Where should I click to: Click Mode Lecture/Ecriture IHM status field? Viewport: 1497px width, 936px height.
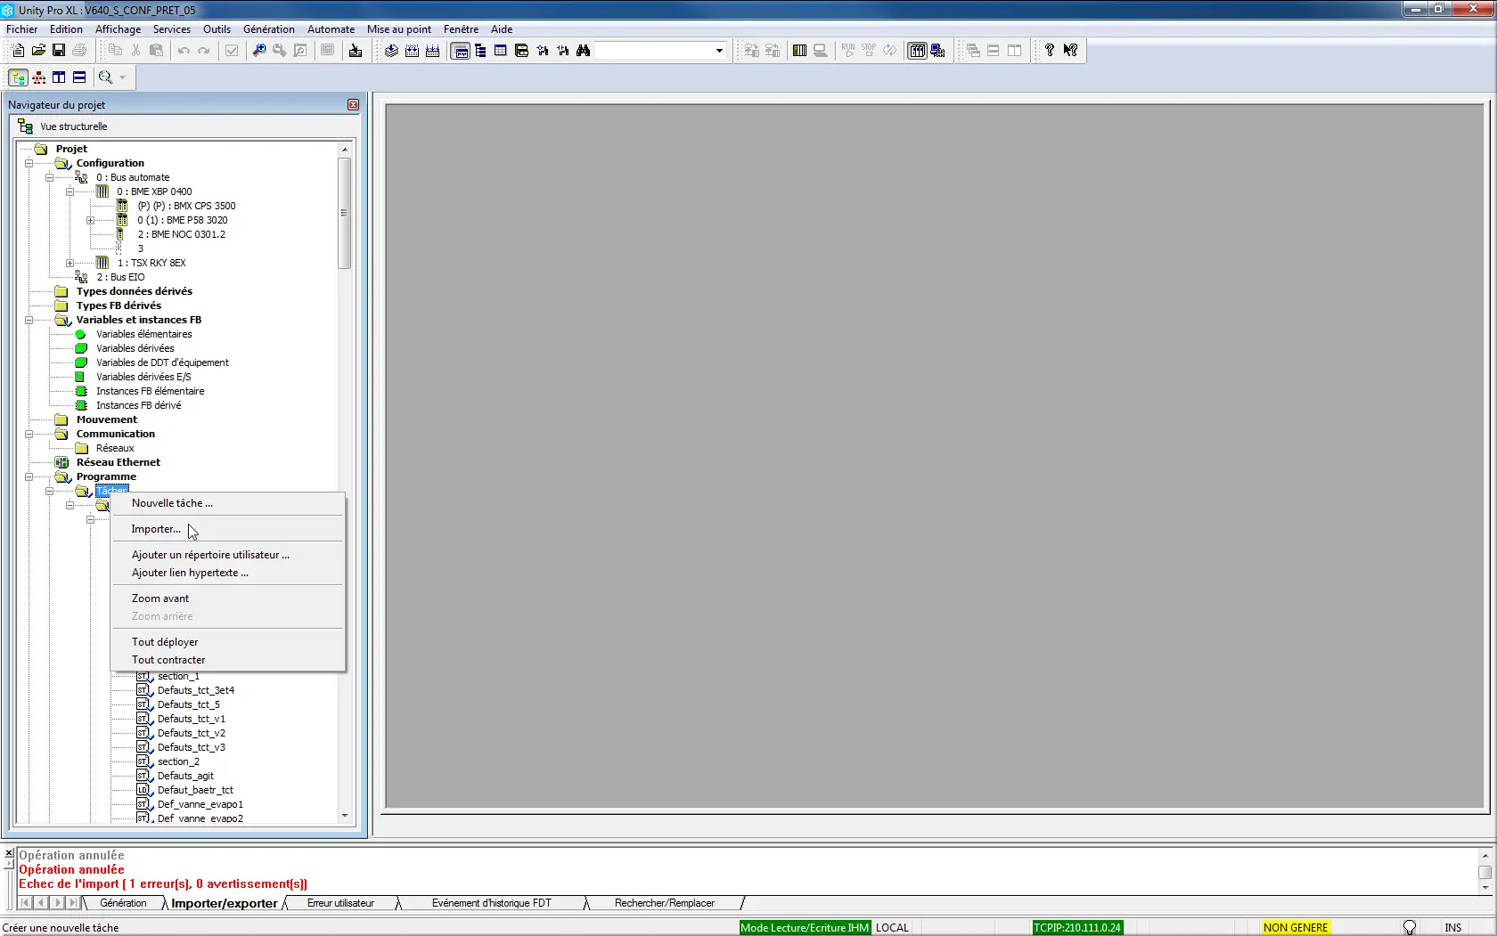coord(805,927)
